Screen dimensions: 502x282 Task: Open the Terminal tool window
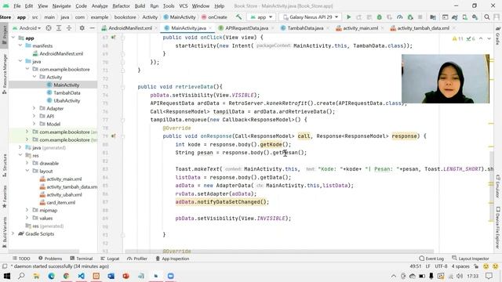point(82,258)
